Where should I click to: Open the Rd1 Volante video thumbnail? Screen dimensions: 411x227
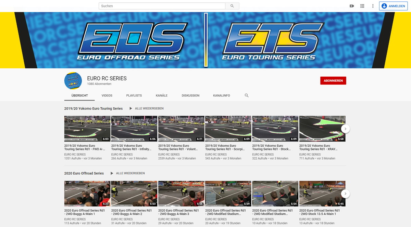181,129
